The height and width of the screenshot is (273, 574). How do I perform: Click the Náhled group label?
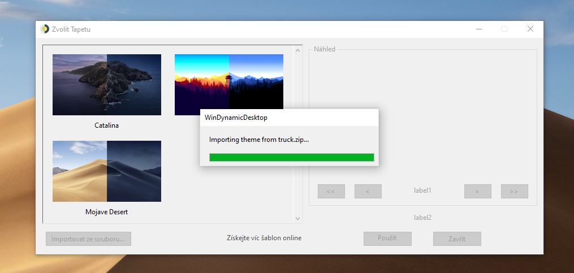pyautogui.click(x=325, y=49)
